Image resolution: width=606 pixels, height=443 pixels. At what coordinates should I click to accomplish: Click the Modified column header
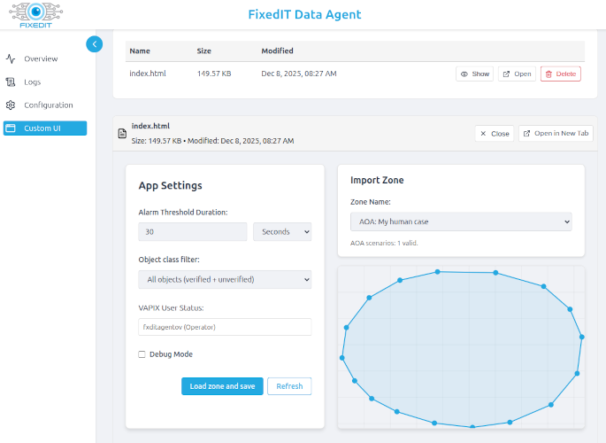tap(277, 51)
